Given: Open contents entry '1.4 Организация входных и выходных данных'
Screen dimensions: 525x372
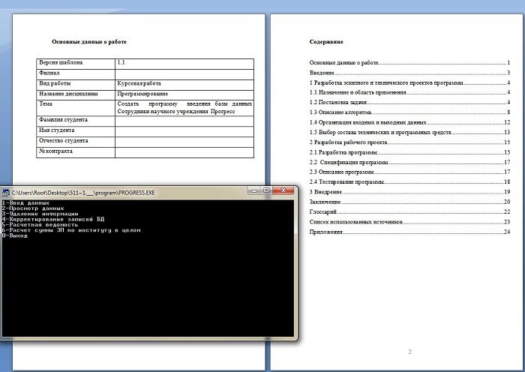Looking at the screenshot, I should pos(409,122).
